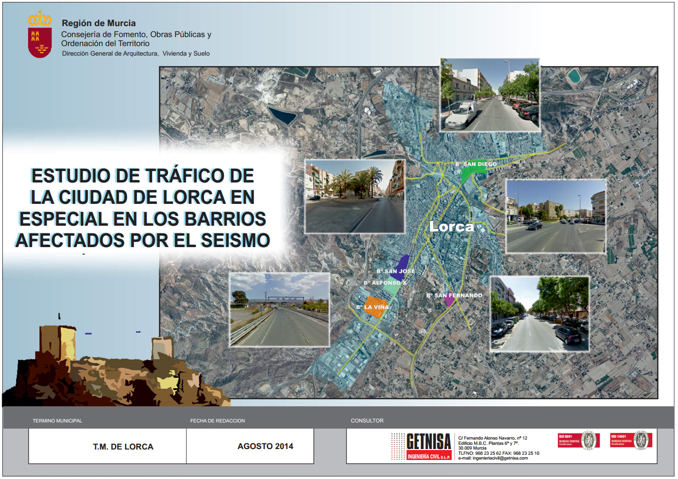This screenshot has height=479, width=678.
Task: Click title line 'AFECTADOS POR EL SEISMO'
Action: [x=142, y=240]
